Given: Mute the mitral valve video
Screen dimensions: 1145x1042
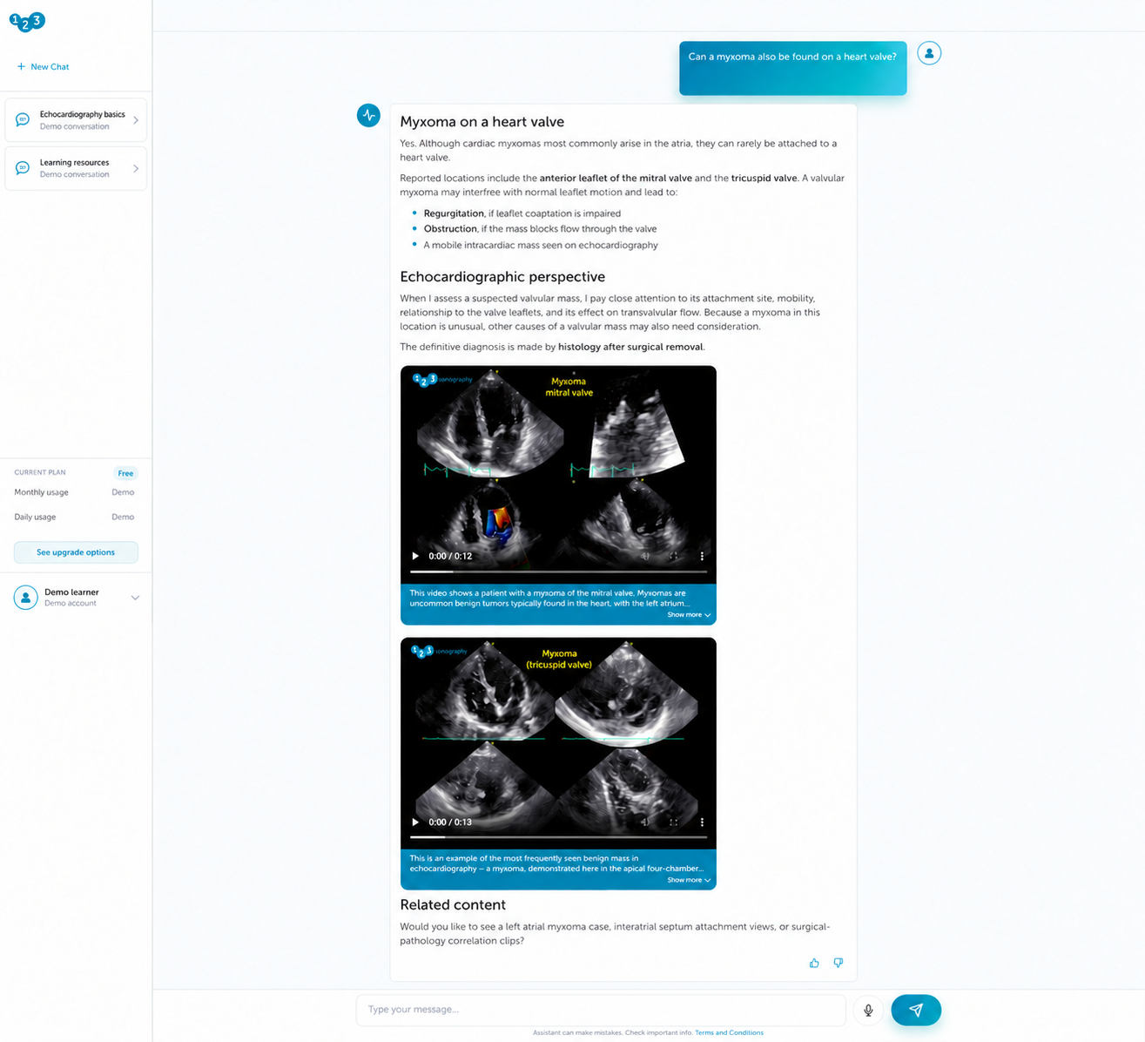Looking at the screenshot, I should [645, 556].
